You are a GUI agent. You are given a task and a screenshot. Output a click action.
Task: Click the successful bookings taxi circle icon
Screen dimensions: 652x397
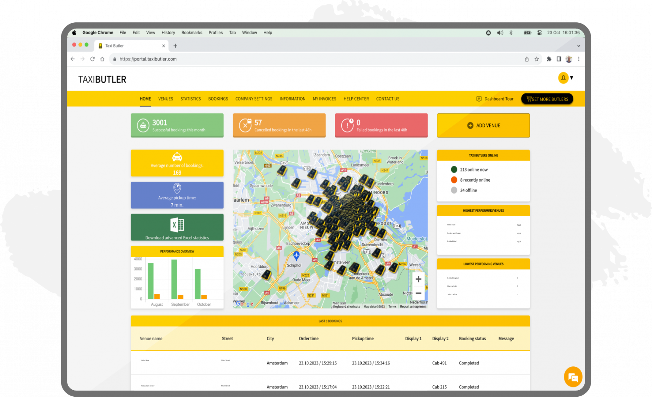(x=143, y=125)
